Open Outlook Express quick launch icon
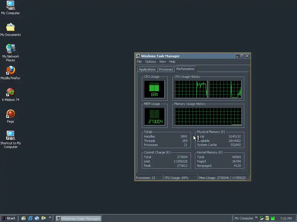This screenshot has height=222, width=297. (37, 218)
